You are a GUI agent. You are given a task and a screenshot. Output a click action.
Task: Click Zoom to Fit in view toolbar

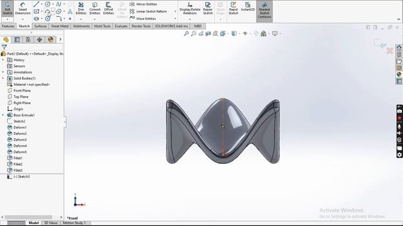coord(186,33)
